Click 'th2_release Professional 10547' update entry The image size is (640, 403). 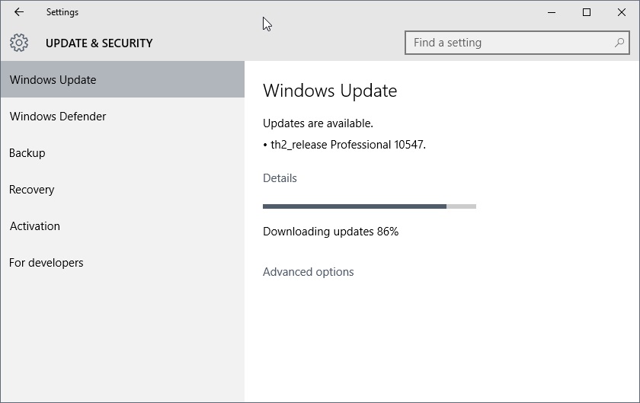click(x=344, y=145)
